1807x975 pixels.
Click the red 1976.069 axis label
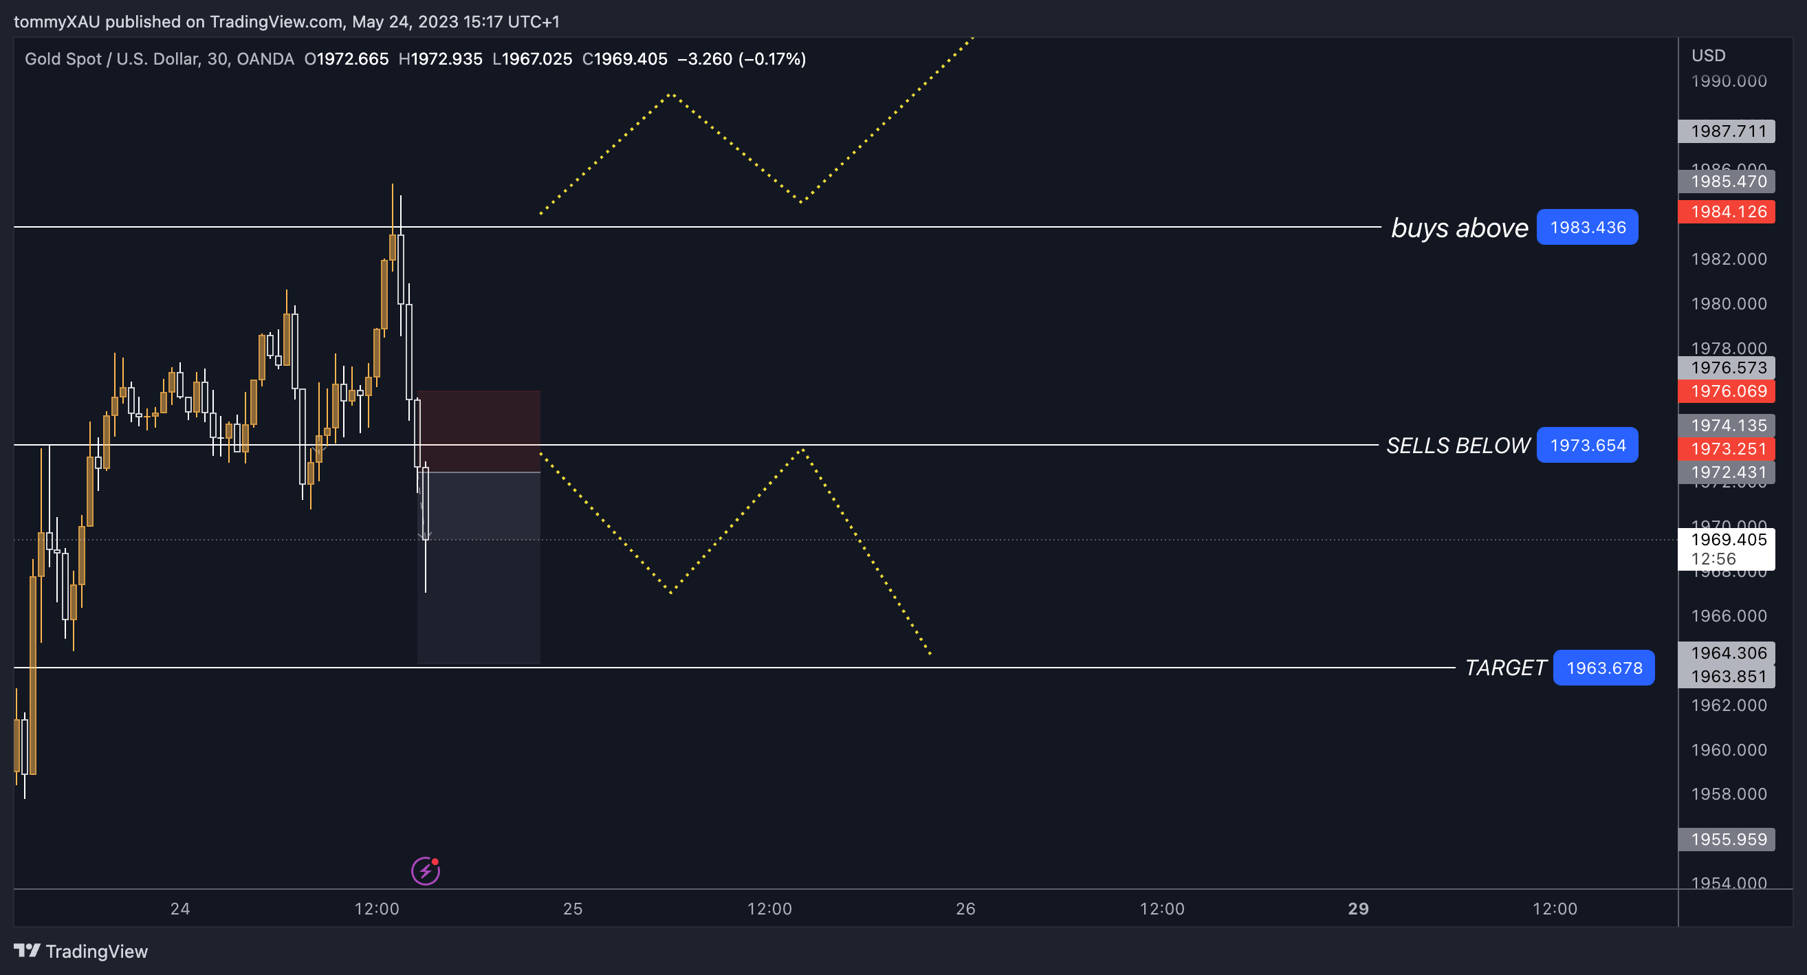pyautogui.click(x=1726, y=391)
